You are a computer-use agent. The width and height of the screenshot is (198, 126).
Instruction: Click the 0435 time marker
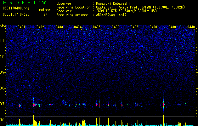(97, 27)
